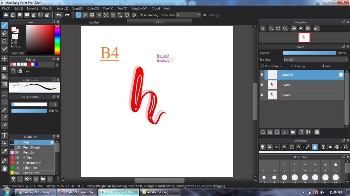
Task: Open the Cloud menu
Action: [x=156, y=8]
